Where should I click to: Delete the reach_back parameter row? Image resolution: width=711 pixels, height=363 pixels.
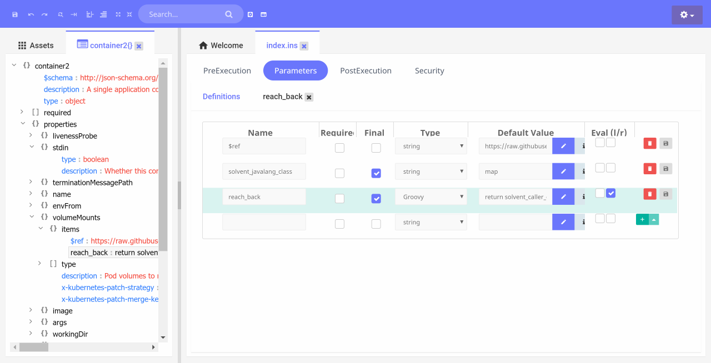click(x=649, y=194)
